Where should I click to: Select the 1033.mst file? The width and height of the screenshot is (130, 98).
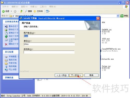point(106,39)
